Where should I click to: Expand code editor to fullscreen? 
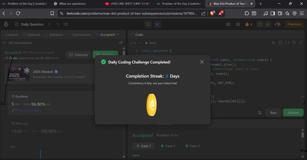[301, 43]
